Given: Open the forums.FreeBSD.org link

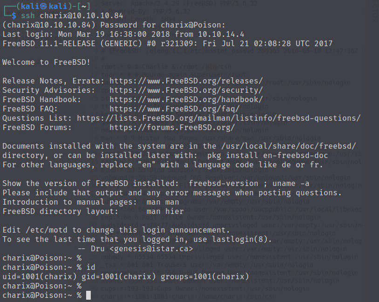Looking at the screenshot, I should (x=172, y=127).
